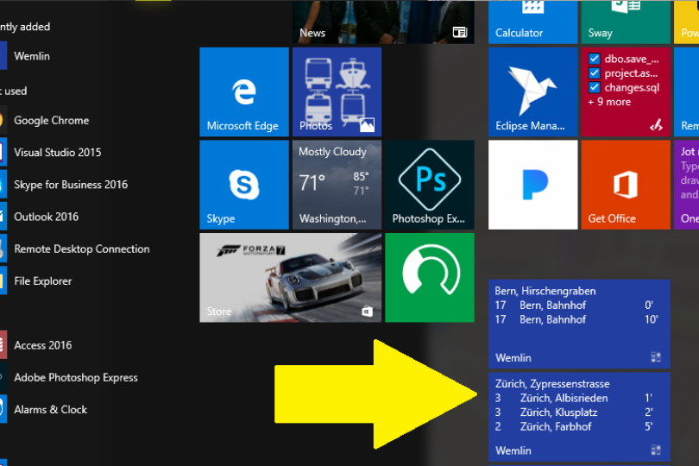
Task: Toggle the changes.sql checkbox in tile
Action: click(595, 88)
